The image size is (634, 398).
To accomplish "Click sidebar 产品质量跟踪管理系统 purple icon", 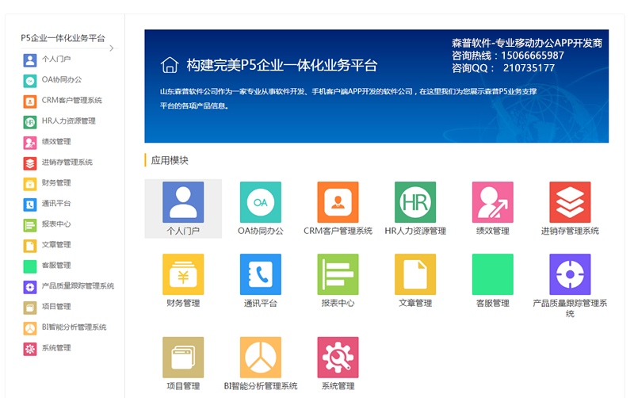I will click(30, 287).
